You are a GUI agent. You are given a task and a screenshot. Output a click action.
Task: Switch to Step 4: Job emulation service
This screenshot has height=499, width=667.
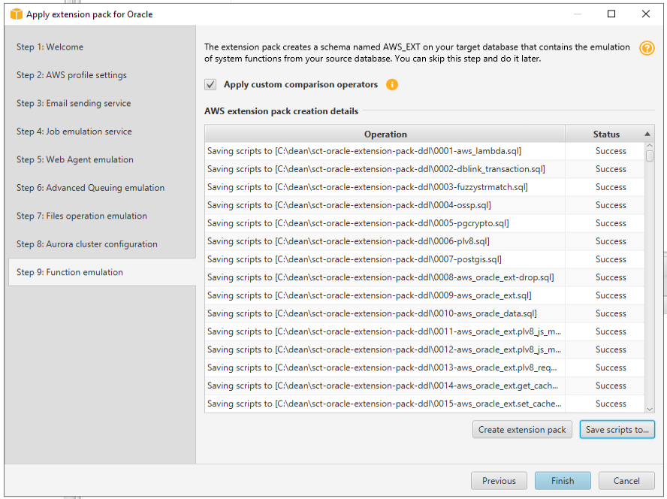[74, 132]
